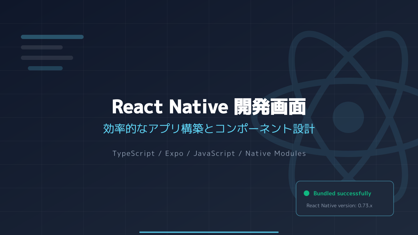Select the second gray skeleton line
Image resolution: width=418 pixels, height=235 pixels.
tap(42, 47)
